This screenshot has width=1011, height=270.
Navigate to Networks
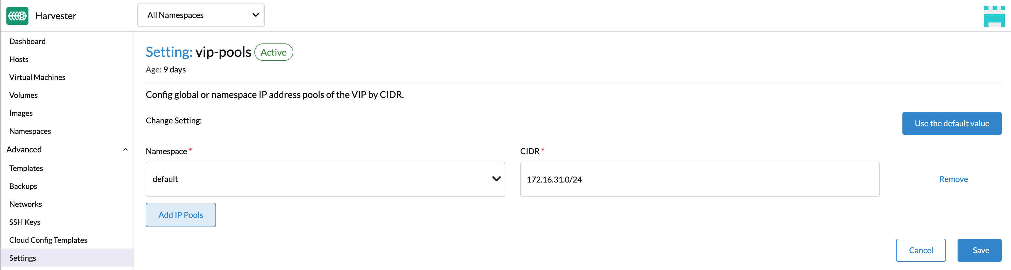pos(26,204)
